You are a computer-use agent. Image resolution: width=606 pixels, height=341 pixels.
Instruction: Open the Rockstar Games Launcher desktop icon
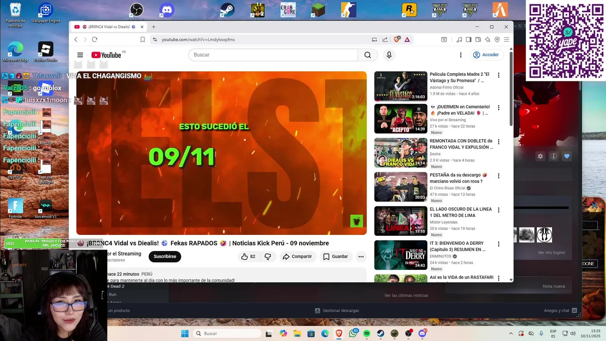coord(409,10)
